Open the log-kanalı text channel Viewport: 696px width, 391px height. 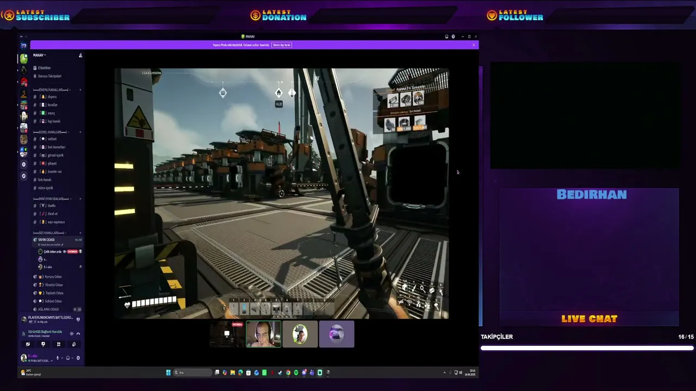click(57, 121)
